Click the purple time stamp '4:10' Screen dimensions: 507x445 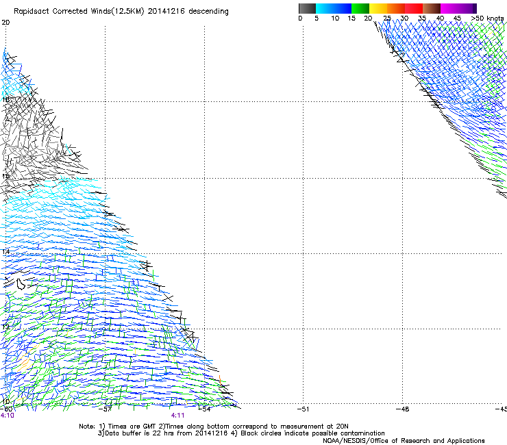pyautogui.click(x=8, y=416)
